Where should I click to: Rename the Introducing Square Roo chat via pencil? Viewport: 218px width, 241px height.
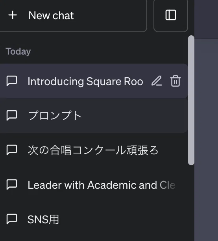pos(157,81)
